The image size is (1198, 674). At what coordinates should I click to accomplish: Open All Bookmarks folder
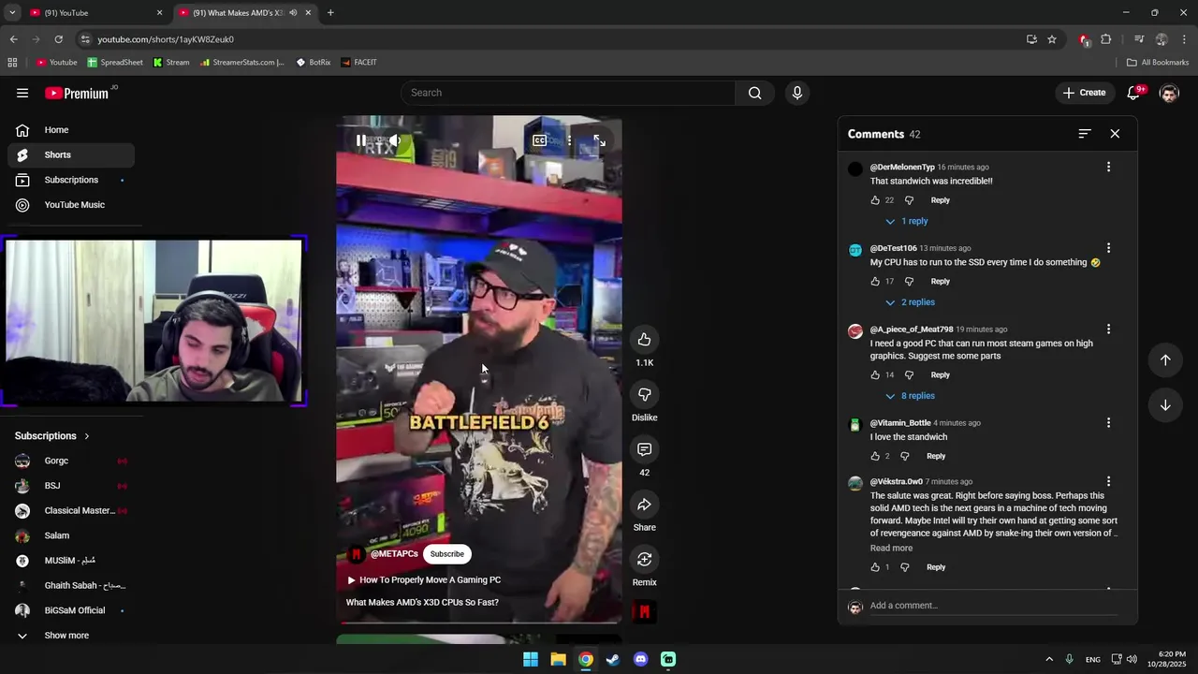click(1158, 63)
